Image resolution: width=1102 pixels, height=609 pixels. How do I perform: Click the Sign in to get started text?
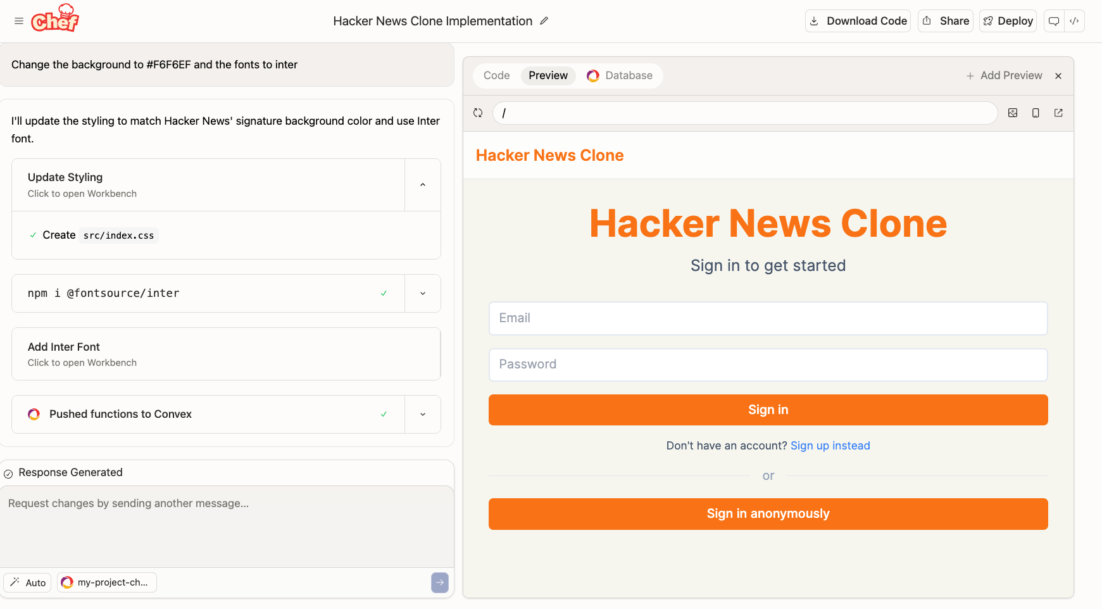click(768, 265)
